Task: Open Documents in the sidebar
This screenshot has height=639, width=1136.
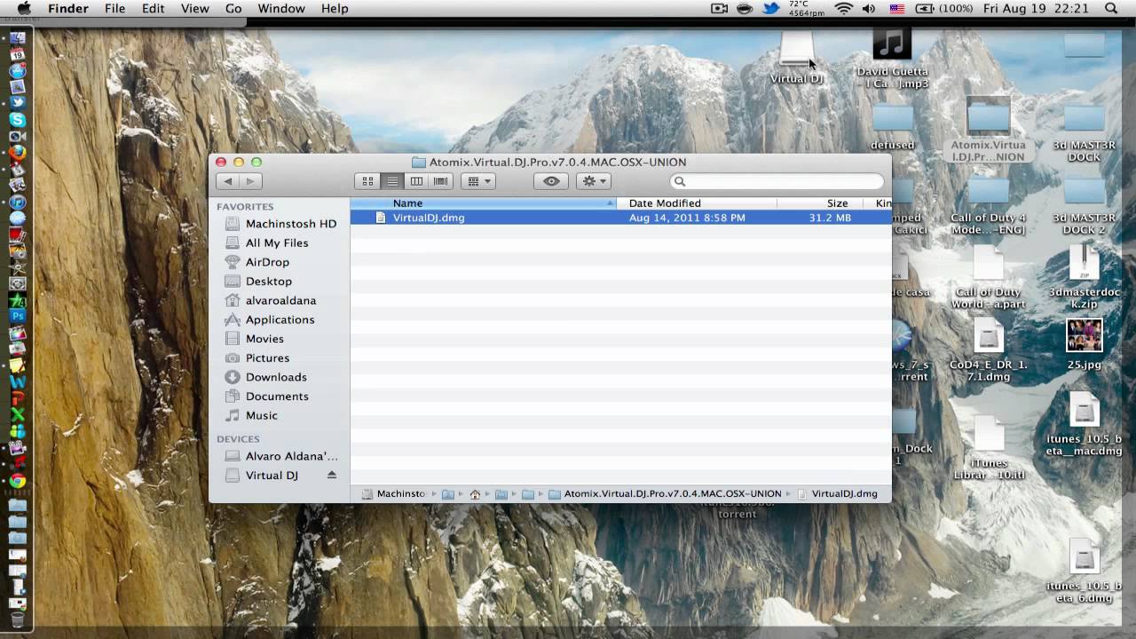Action: tap(267, 396)
